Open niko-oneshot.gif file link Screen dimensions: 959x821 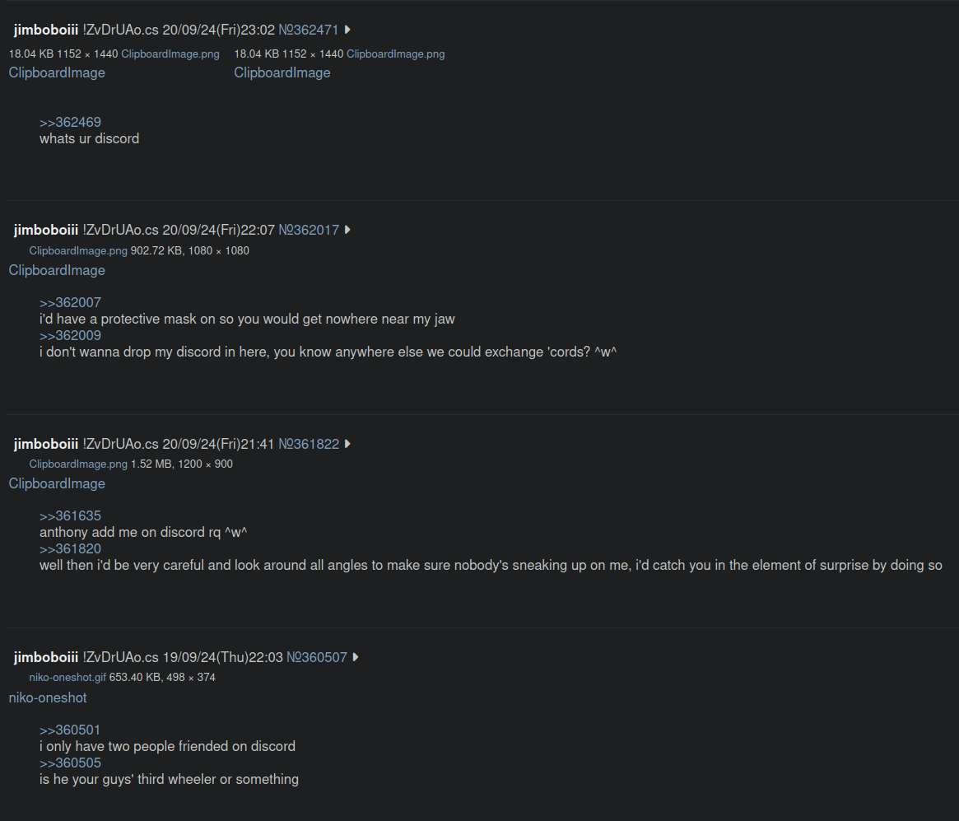[x=68, y=677]
